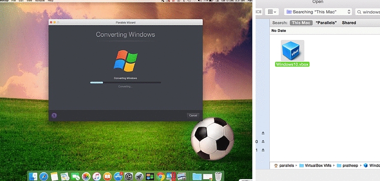Open the Notes app in Dock

pos(54,176)
